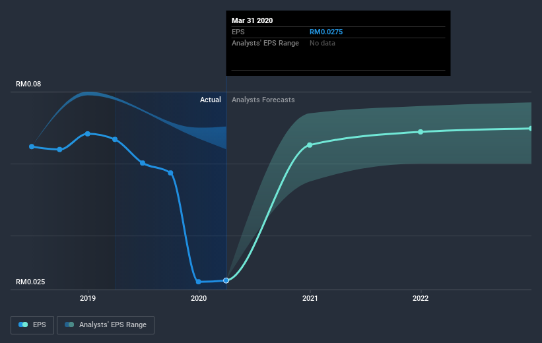The width and height of the screenshot is (542, 343).
Task: Click the Analysts' EPS Range legend icon
Action: (70, 325)
